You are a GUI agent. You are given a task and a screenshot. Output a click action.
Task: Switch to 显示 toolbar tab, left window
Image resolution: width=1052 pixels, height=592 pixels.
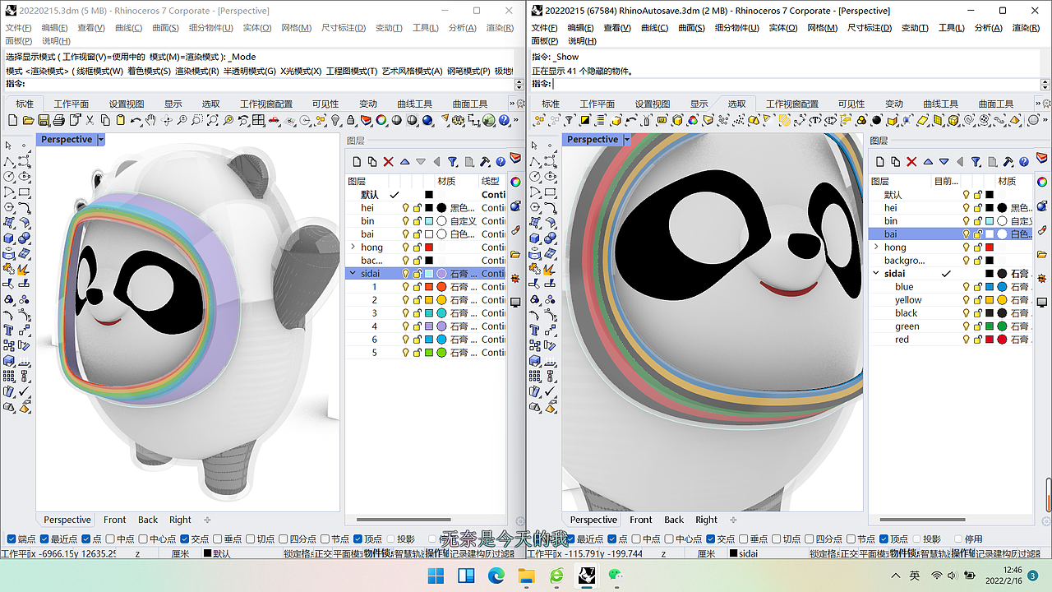pos(173,104)
